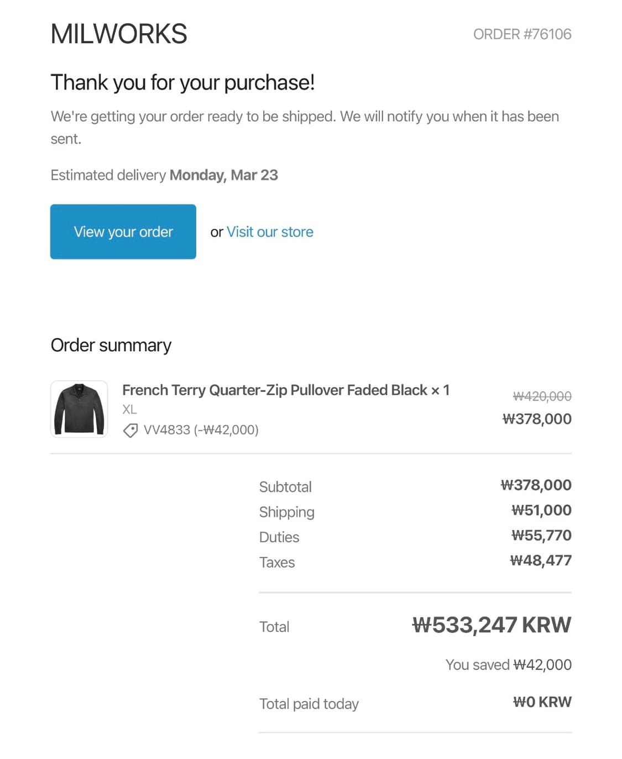The image size is (622, 759).
Task: Click the ₩378,000 item price
Action: pyautogui.click(x=536, y=418)
